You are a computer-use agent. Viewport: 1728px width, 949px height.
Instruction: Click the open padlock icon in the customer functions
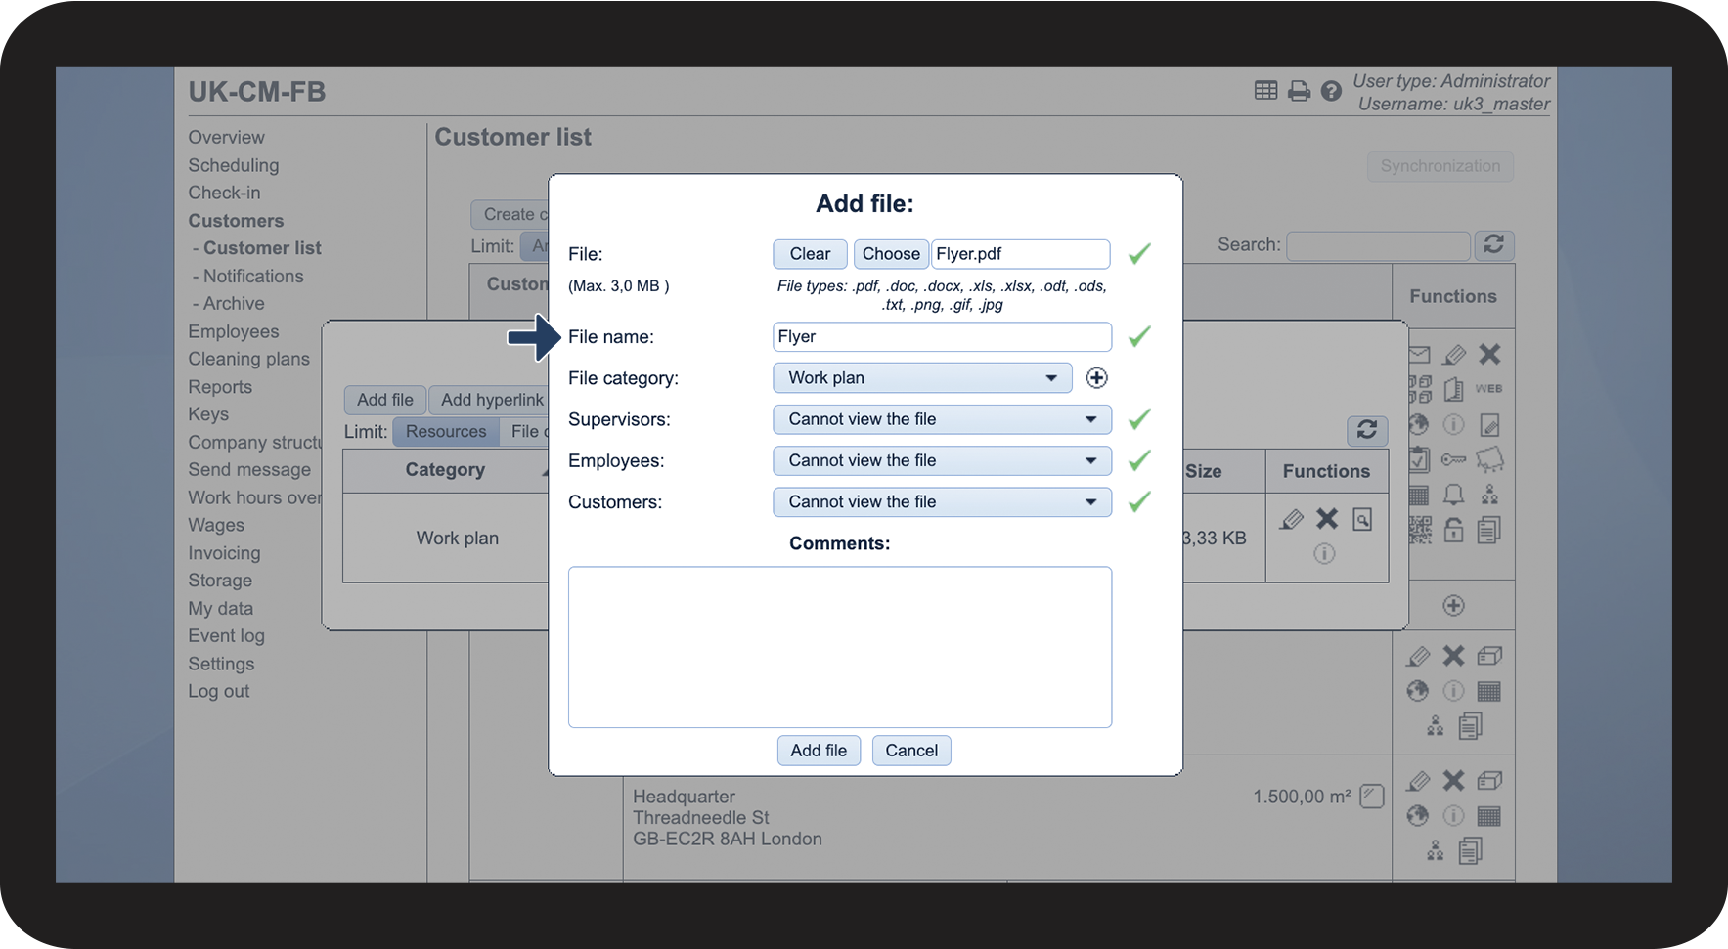(1454, 530)
